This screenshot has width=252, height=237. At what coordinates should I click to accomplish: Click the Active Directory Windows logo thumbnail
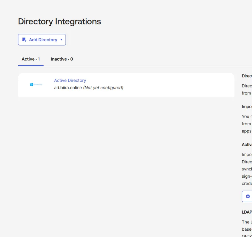[x=36, y=85]
